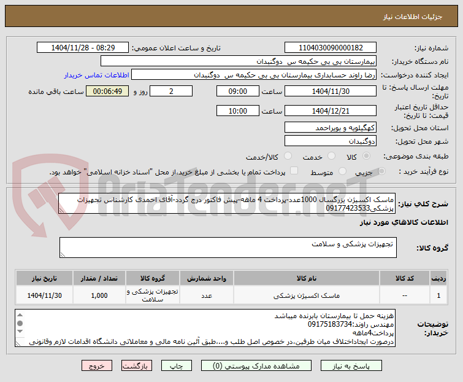Click the row number cell '1'
This screenshot has width=463, height=382.
[438, 295]
